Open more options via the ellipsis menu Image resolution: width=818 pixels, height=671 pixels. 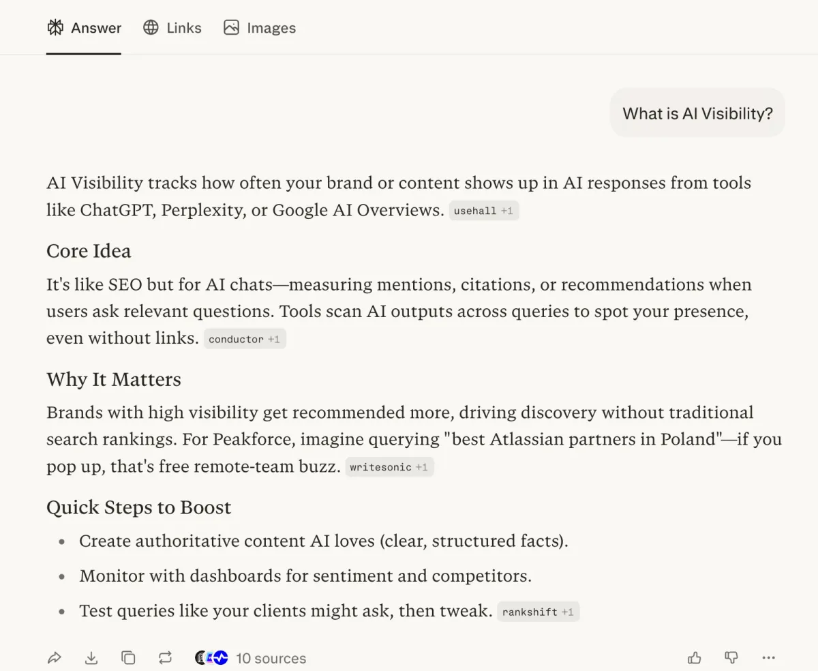(769, 657)
